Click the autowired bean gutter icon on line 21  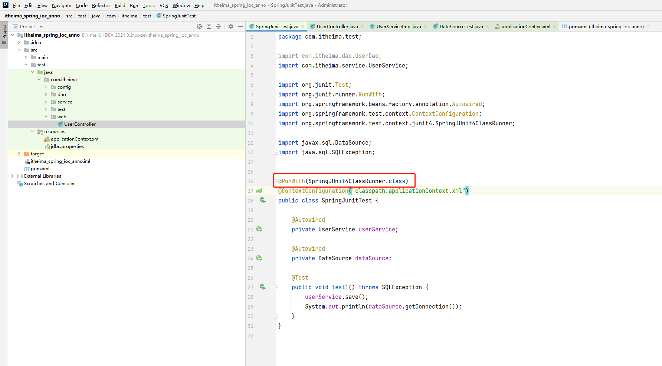pyautogui.click(x=259, y=229)
